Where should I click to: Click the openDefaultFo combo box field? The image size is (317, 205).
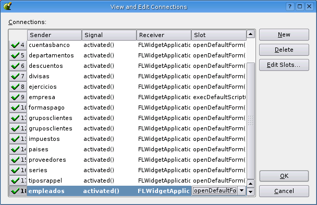[x=214, y=190]
